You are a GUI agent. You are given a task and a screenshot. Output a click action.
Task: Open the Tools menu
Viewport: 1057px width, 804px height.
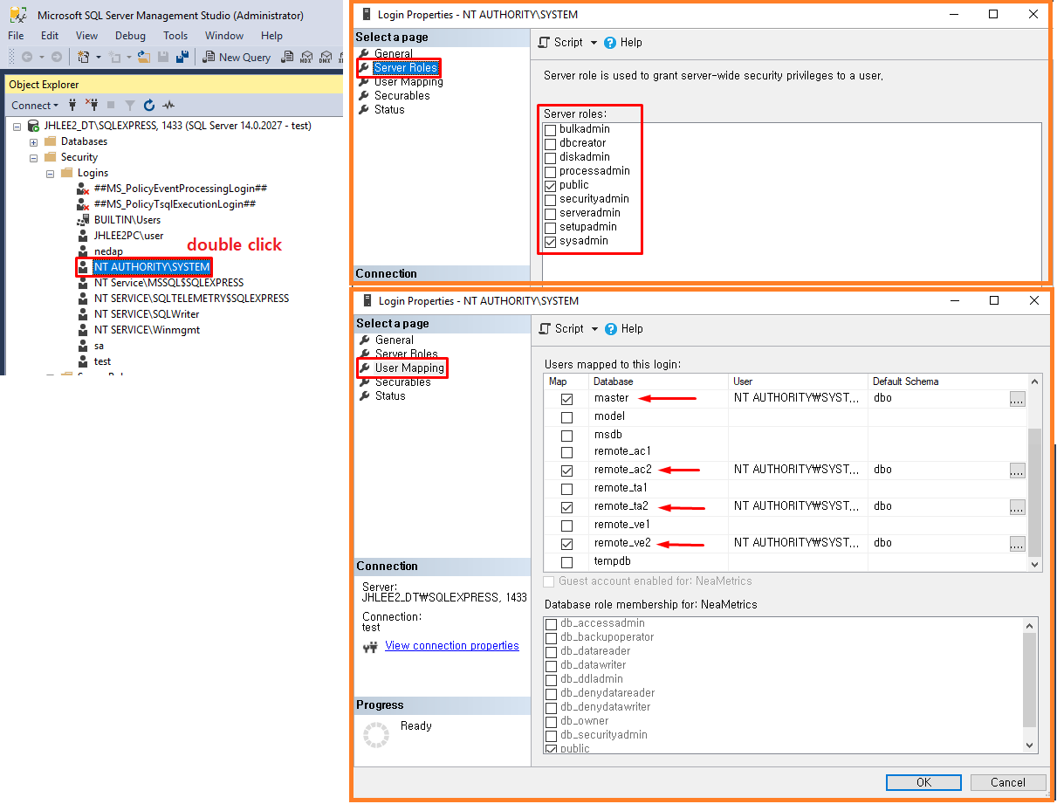coord(175,36)
